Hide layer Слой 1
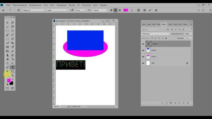Viewport: 212px width, 119px height. click(143, 57)
